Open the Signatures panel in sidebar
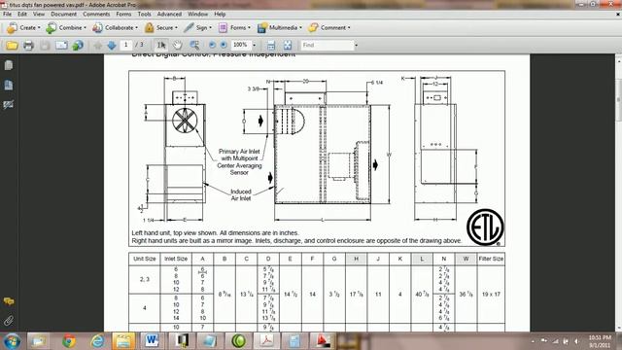 (9, 104)
